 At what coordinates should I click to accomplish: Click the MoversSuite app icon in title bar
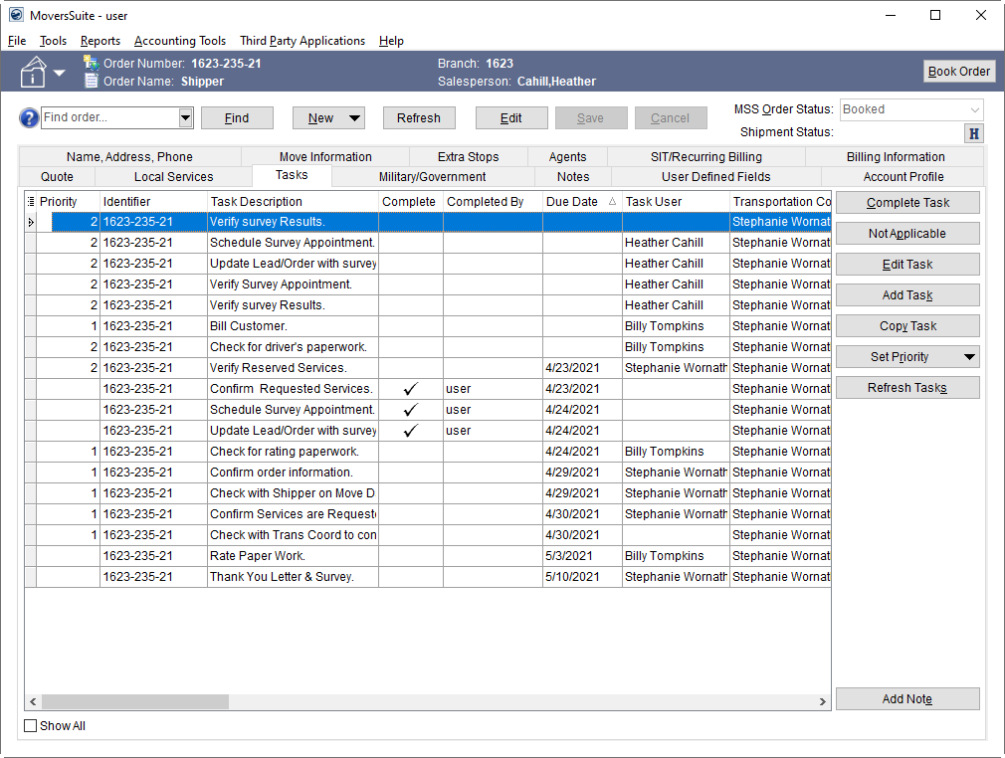(16, 15)
